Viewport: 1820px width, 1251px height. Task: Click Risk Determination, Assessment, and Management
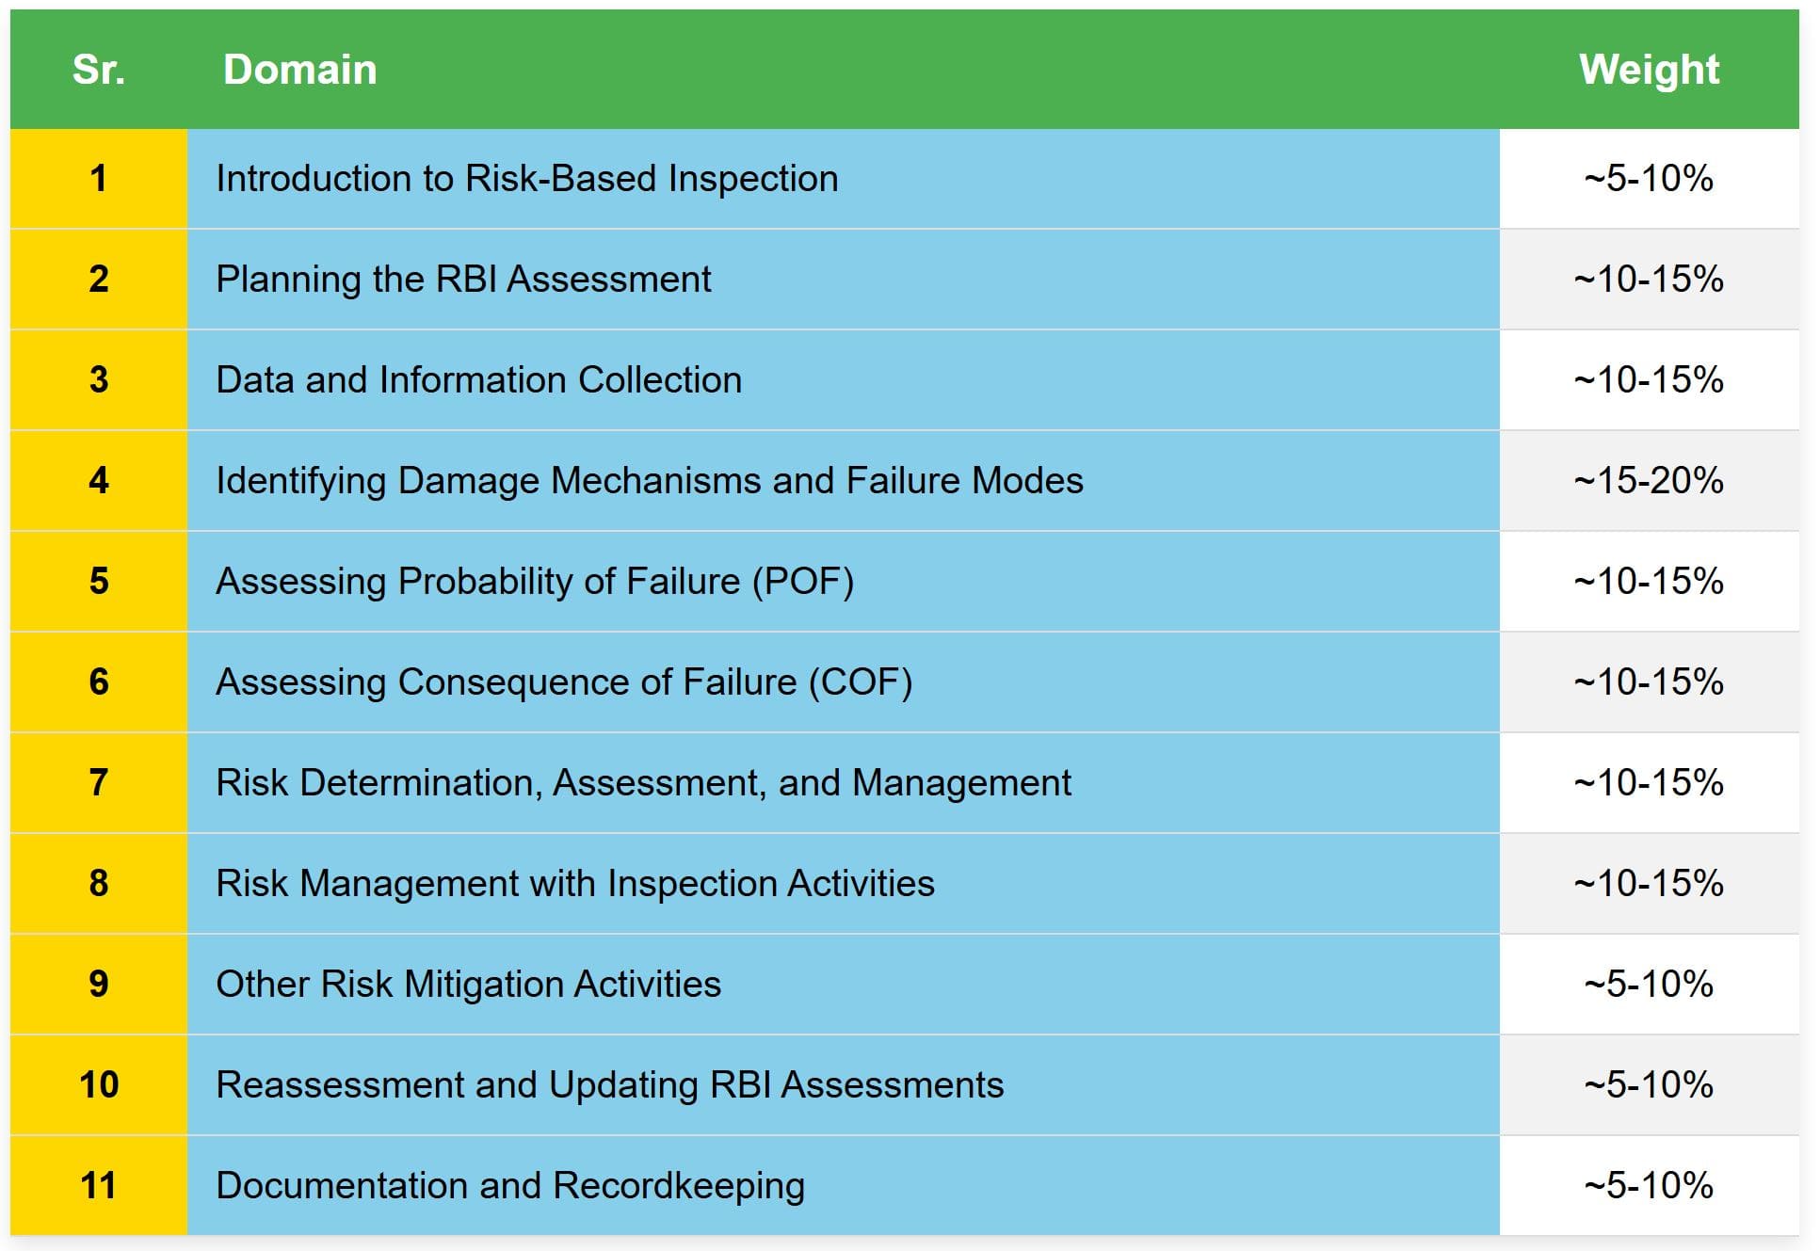tap(643, 783)
